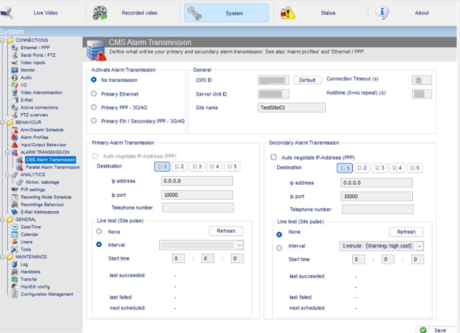Image resolution: width=460 pixels, height=333 pixels.
Task: Collapse the ALARM TRANSMISSION tree node
Action: pos(7,153)
